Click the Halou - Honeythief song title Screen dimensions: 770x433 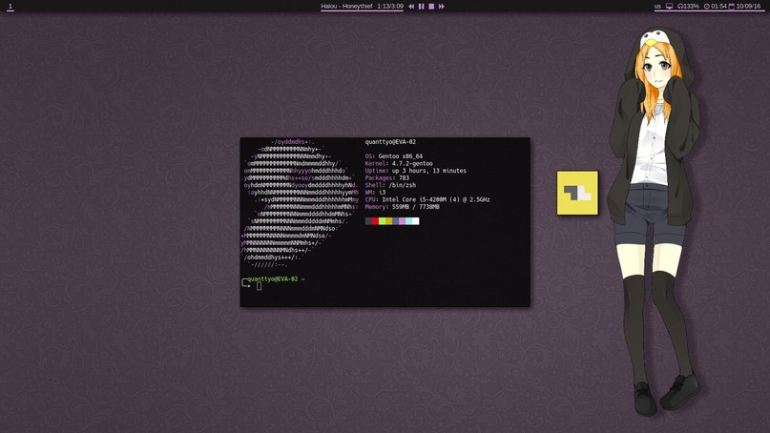click(x=346, y=6)
